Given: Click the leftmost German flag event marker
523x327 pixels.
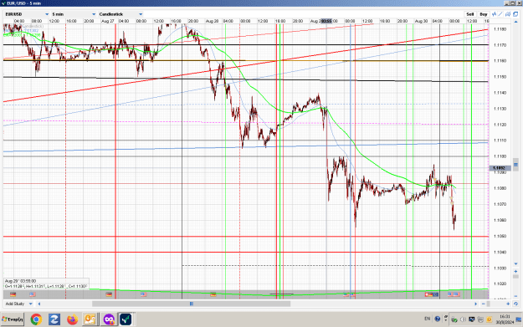Looking at the screenshot, I should [x=13, y=294].
